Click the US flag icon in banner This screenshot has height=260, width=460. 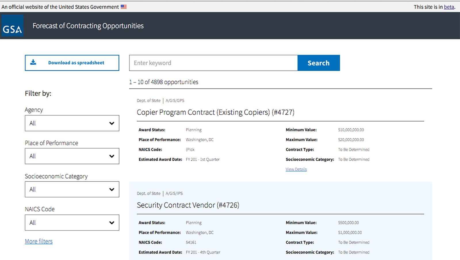(x=124, y=7)
